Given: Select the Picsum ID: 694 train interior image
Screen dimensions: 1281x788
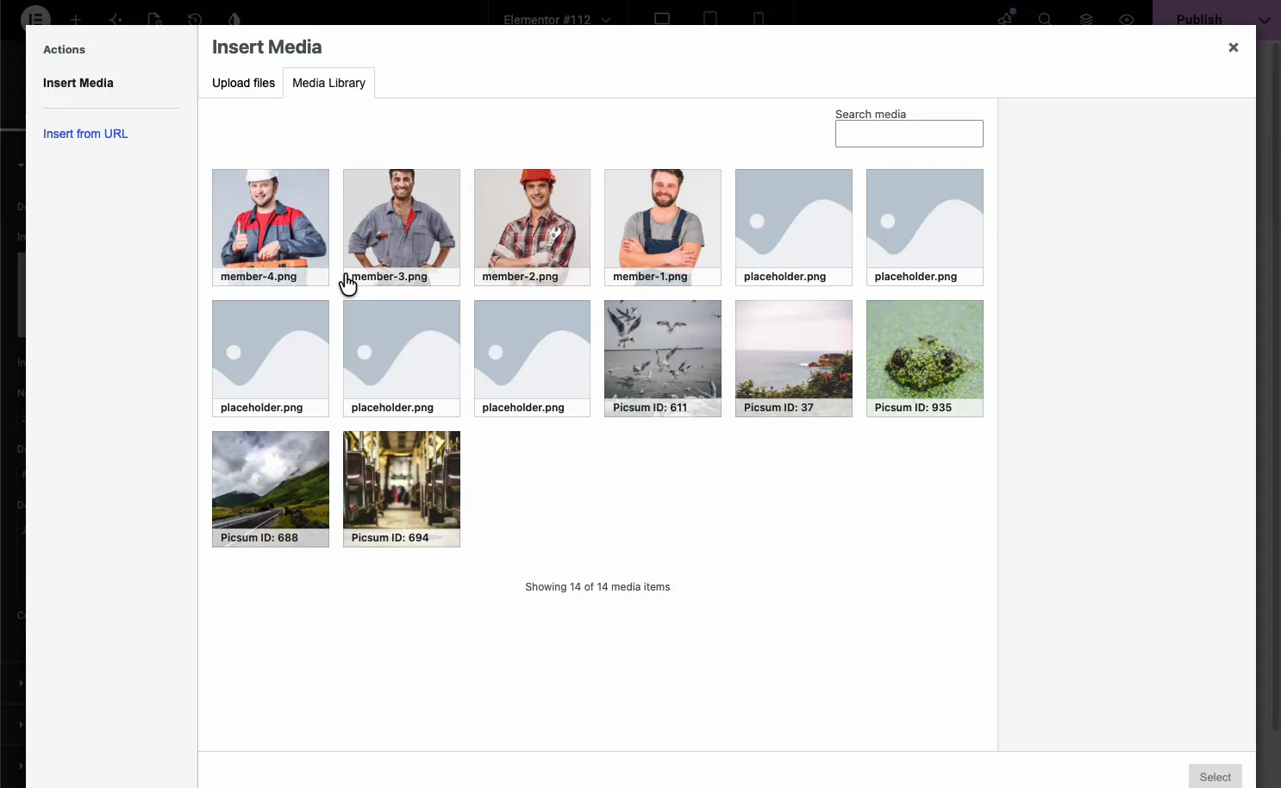Looking at the screenshot, I should [x=402, y=489].
